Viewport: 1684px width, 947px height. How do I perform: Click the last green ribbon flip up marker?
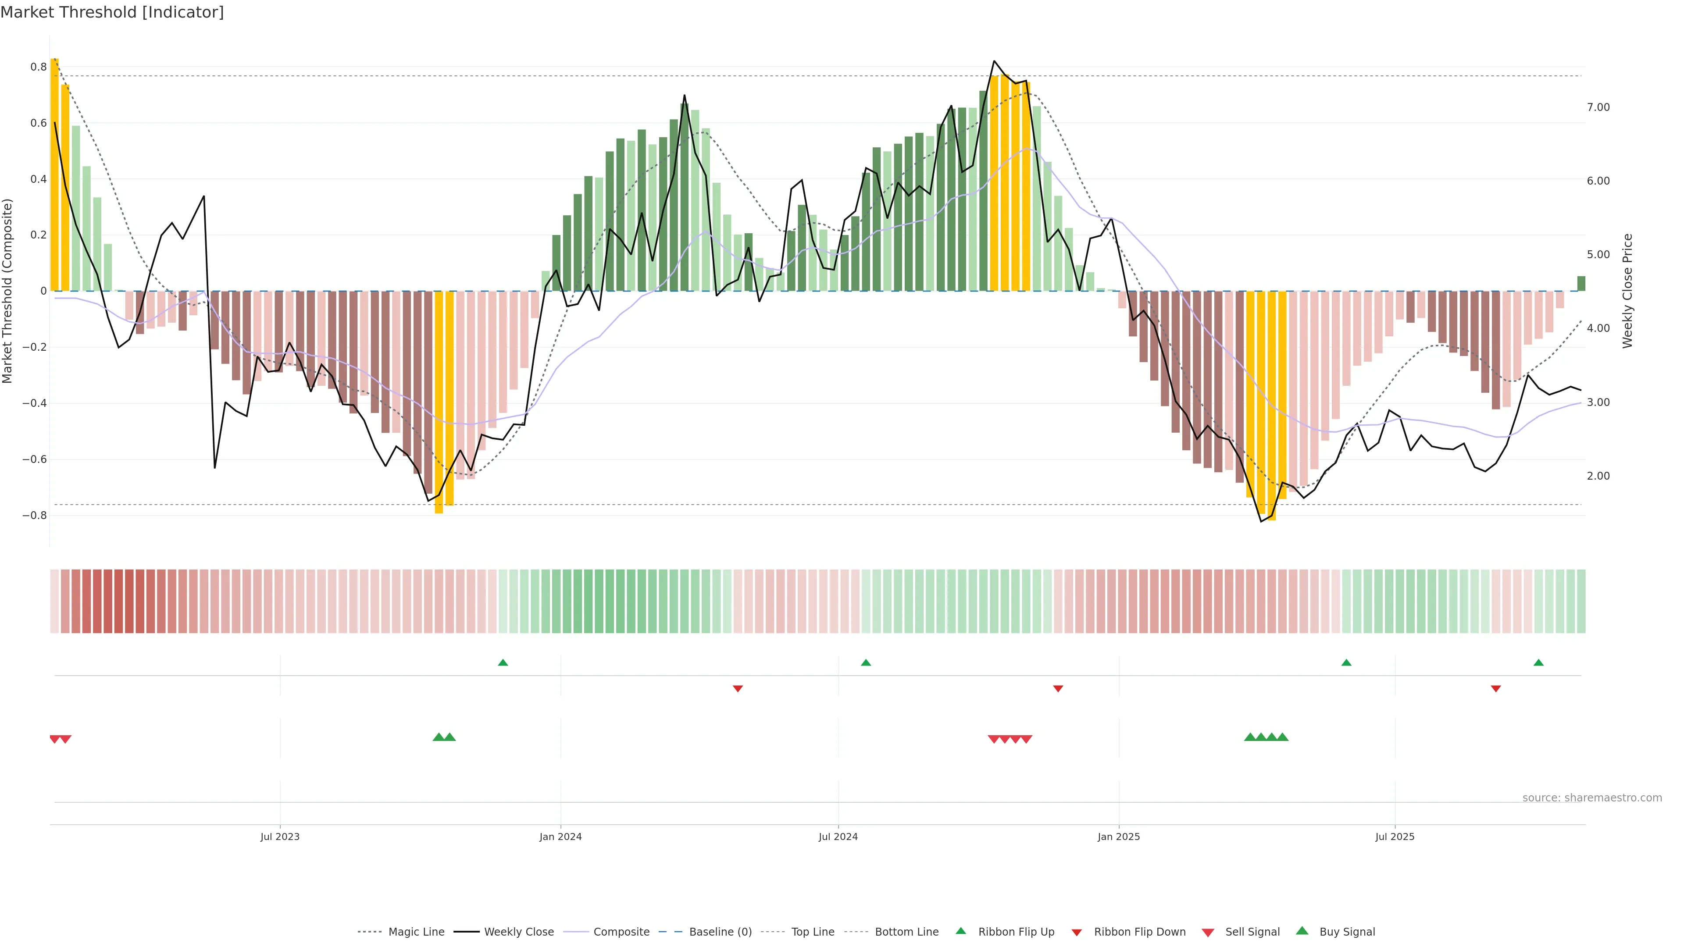pyautogui.click(x=1538, y=663)
